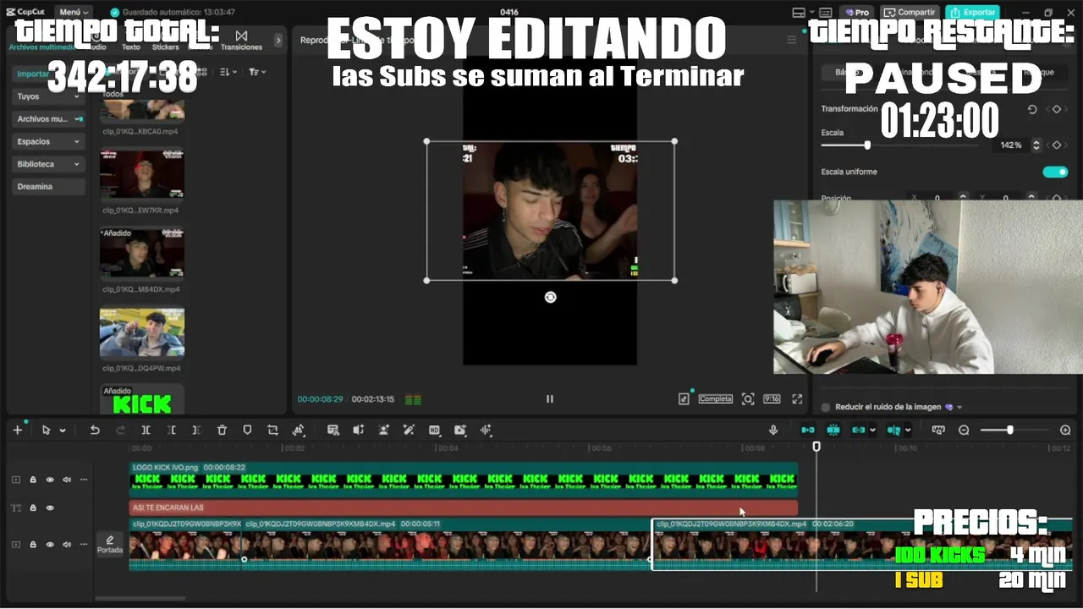Click the Completa preview quality button
This screenshot has width=1083, height=609.
(x=715, y=398)
